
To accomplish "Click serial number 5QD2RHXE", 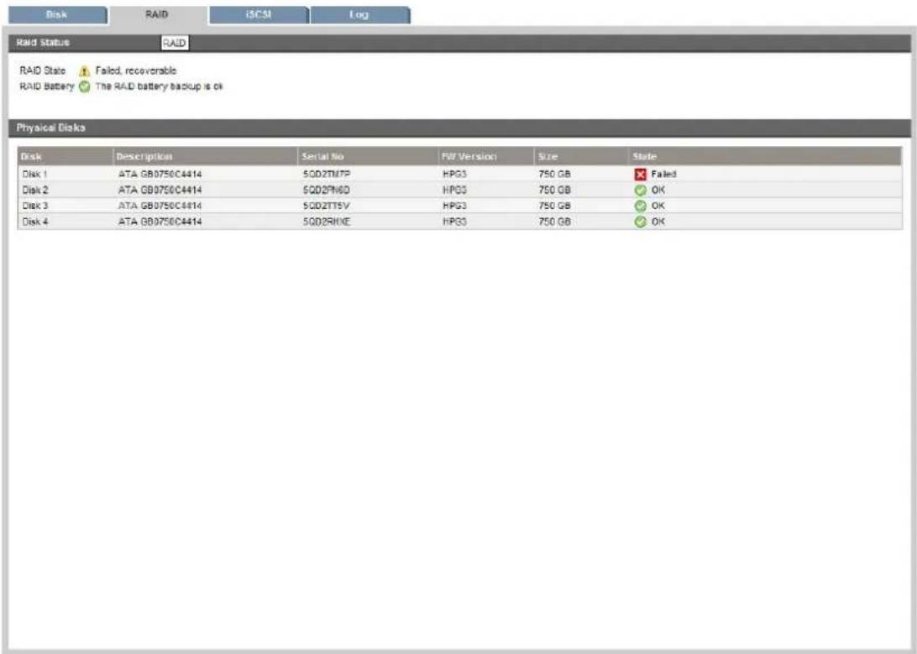I will click(327, 222).
